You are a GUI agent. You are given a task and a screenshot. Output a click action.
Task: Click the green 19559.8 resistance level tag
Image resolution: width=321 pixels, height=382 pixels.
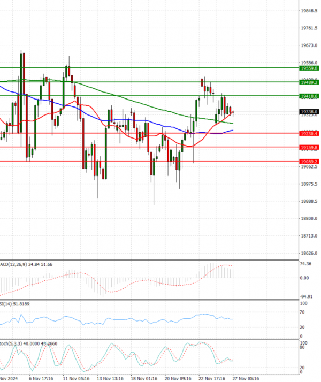point(309,68)
